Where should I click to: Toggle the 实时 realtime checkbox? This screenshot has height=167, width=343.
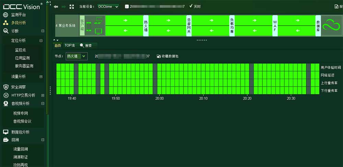point(191,6)
